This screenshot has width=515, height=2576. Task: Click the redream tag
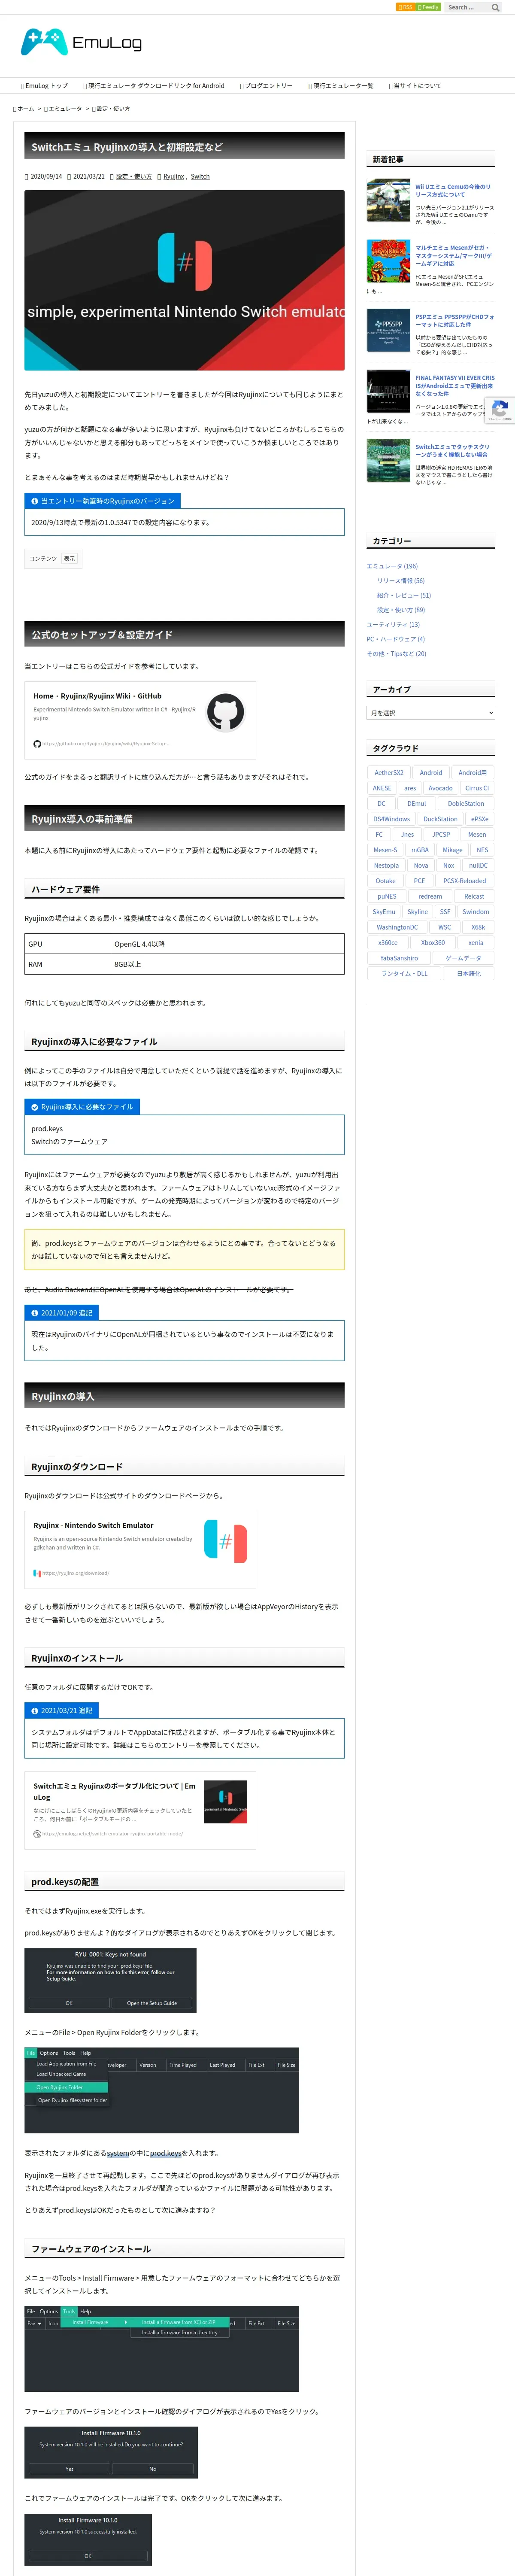click(430, 896)
